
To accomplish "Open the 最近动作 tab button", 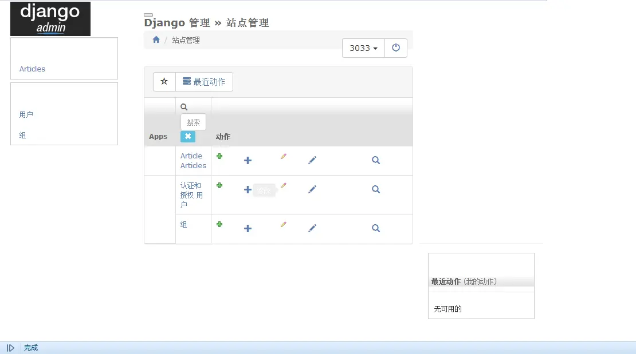I will pyautogui.click(x=204, y=82).
